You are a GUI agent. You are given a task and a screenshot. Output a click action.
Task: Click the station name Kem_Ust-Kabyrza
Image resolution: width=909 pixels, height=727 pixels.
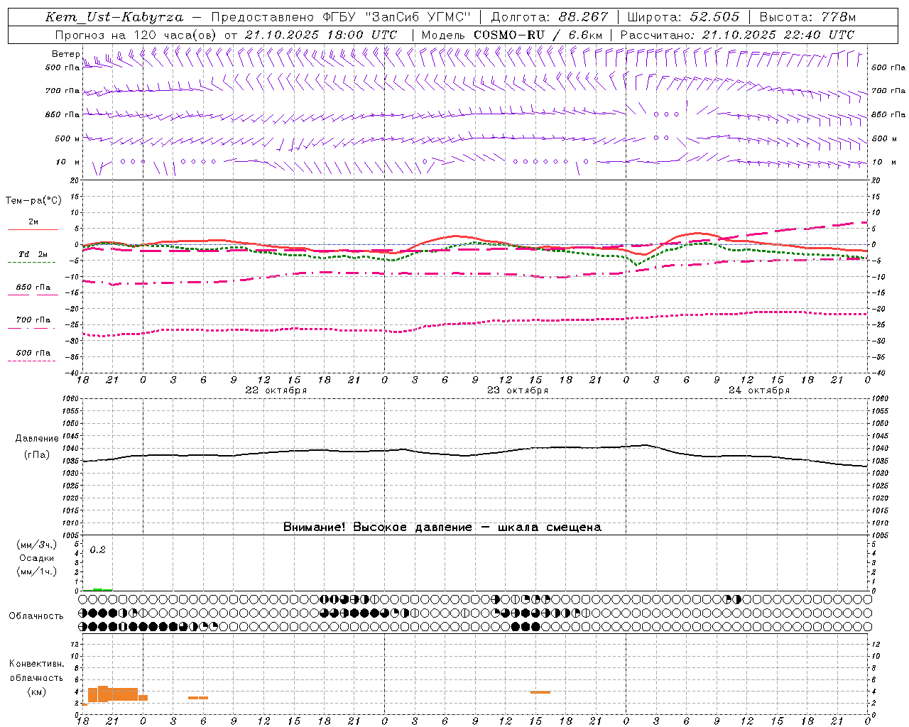pos(114,17)
